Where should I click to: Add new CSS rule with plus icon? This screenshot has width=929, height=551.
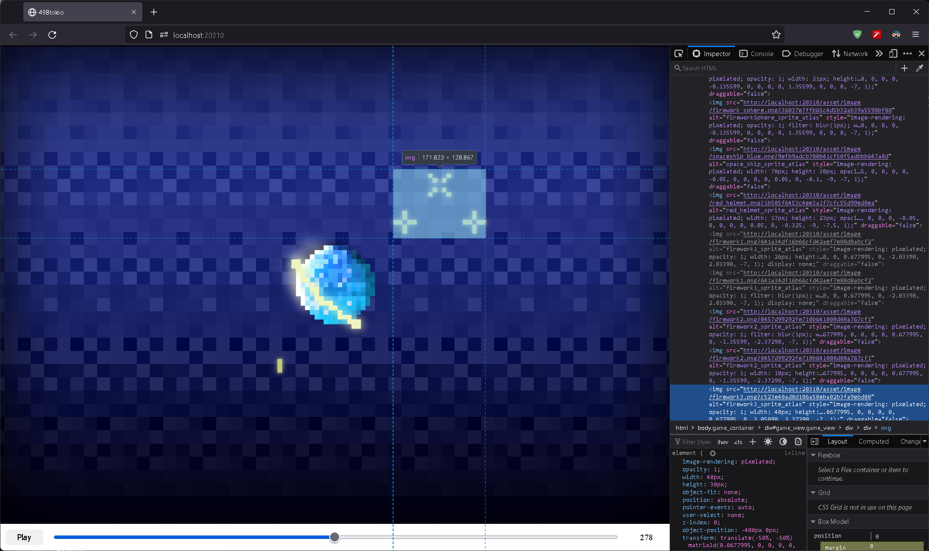click(x=753, y=441)
